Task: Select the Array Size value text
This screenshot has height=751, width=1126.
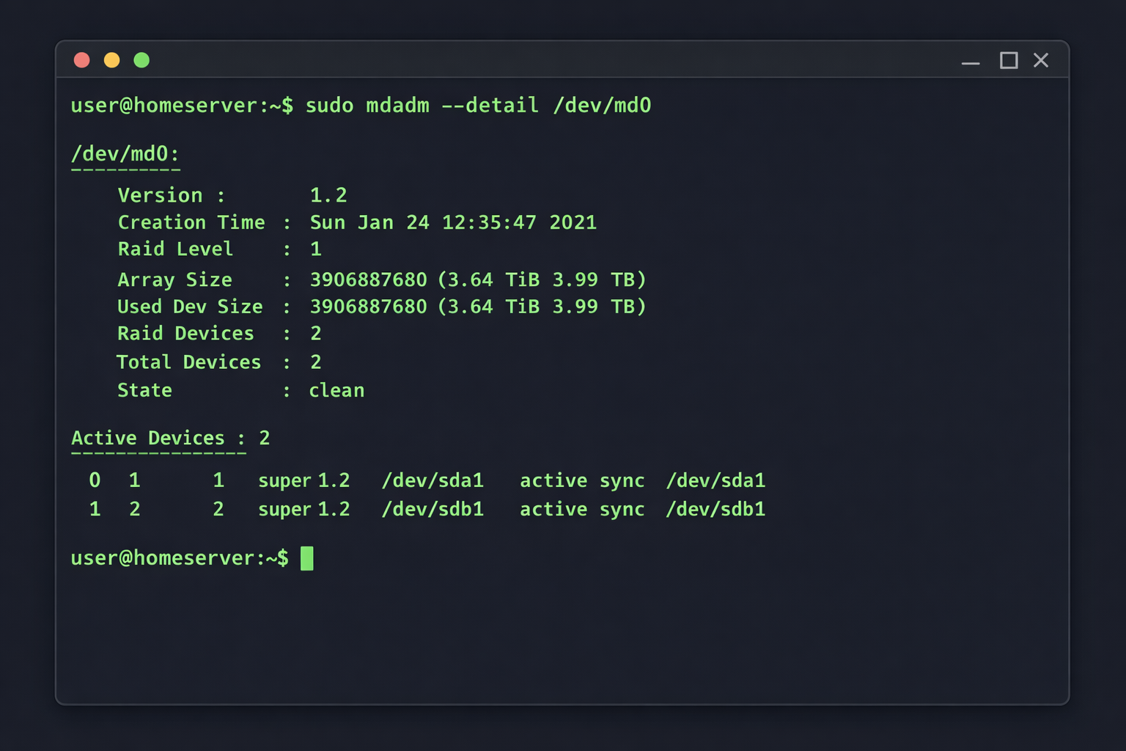Action: [x=477, y=279]
